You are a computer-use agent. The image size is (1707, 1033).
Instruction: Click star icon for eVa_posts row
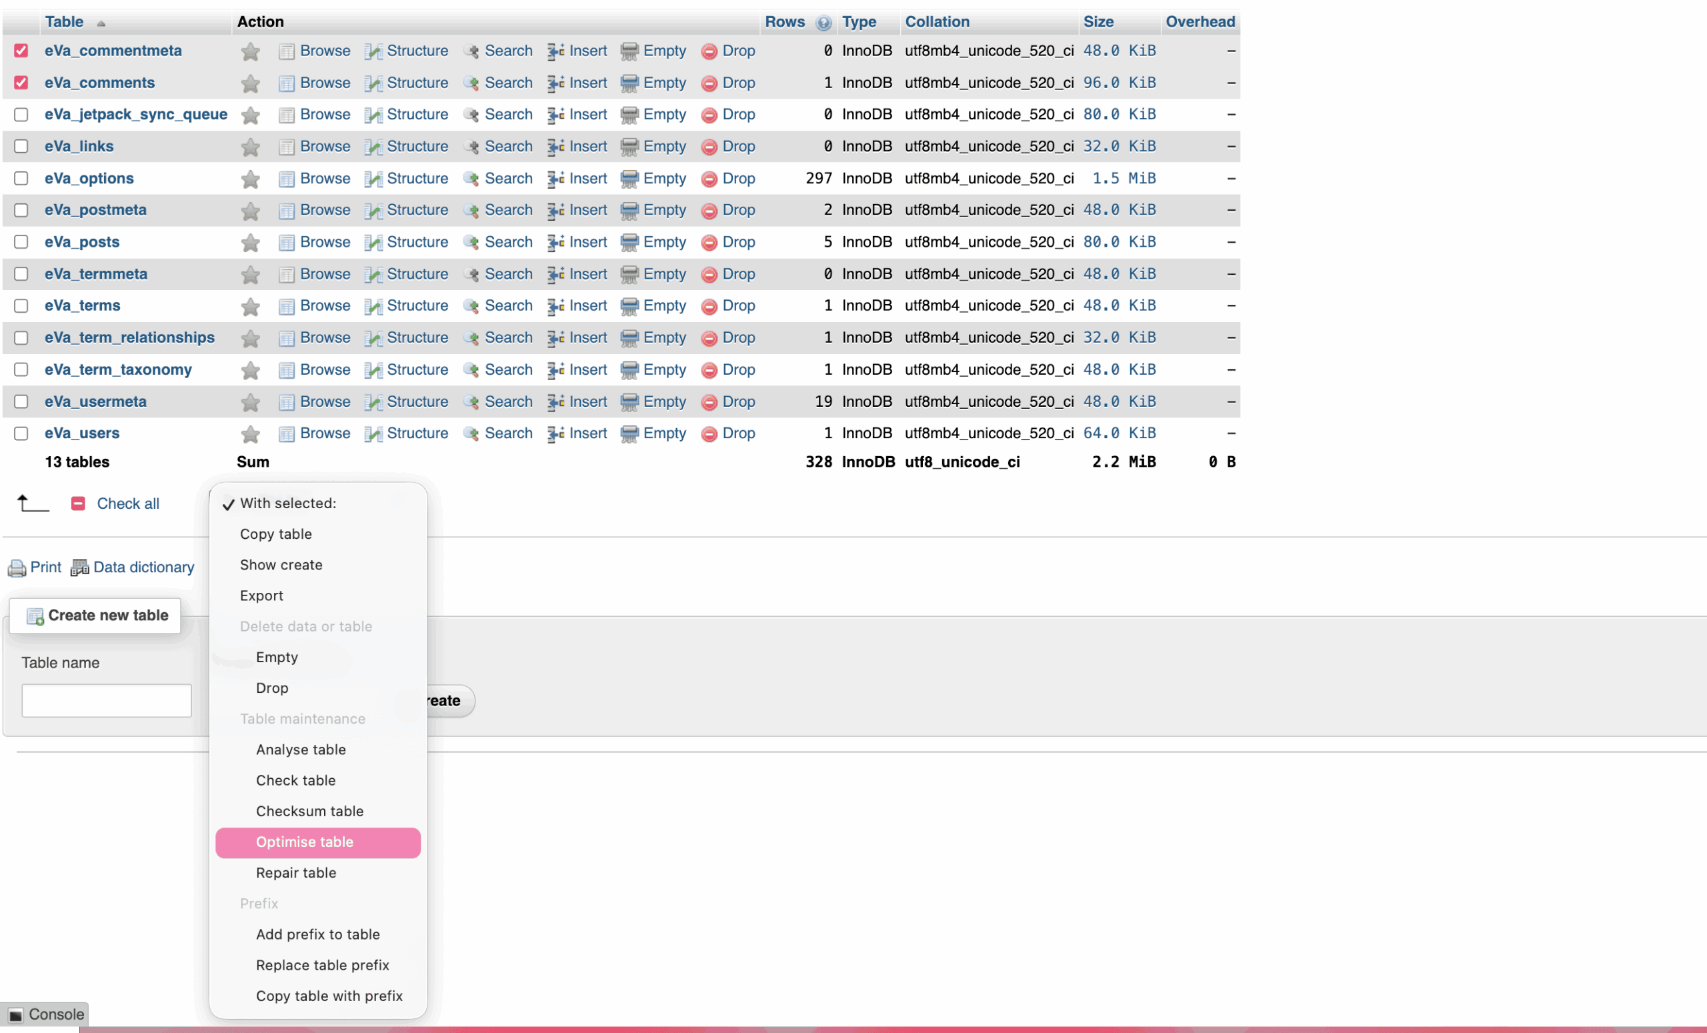click(x=250, y=243)
